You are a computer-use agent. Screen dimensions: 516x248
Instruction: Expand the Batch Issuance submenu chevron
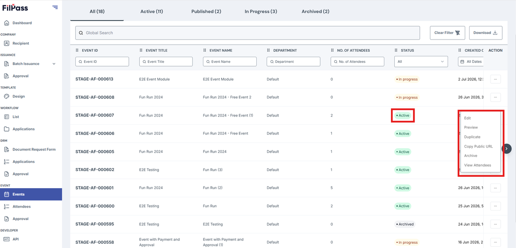[x=54, y=64]
